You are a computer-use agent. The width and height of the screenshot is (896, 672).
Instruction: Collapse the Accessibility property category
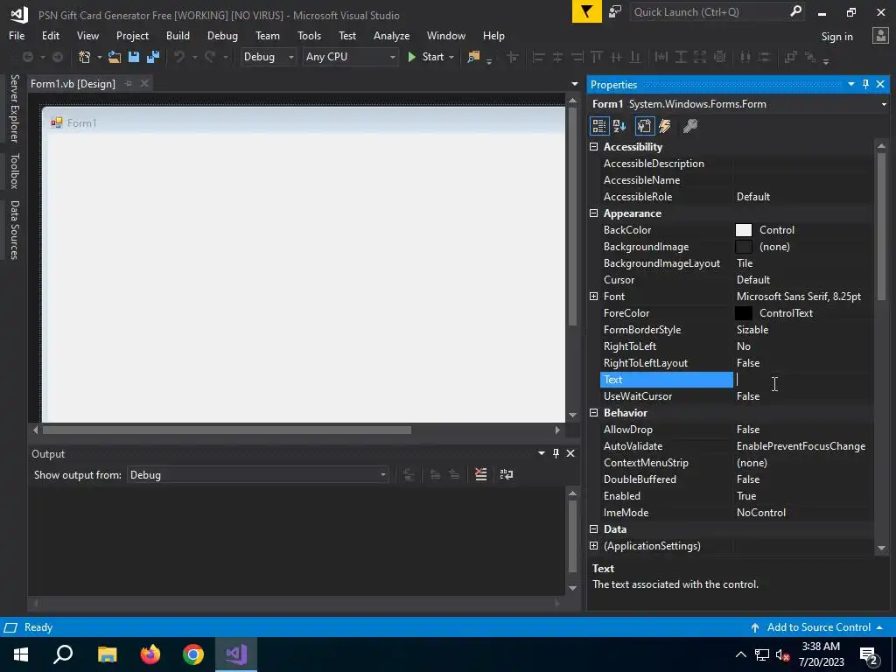[x=593, y=147]
